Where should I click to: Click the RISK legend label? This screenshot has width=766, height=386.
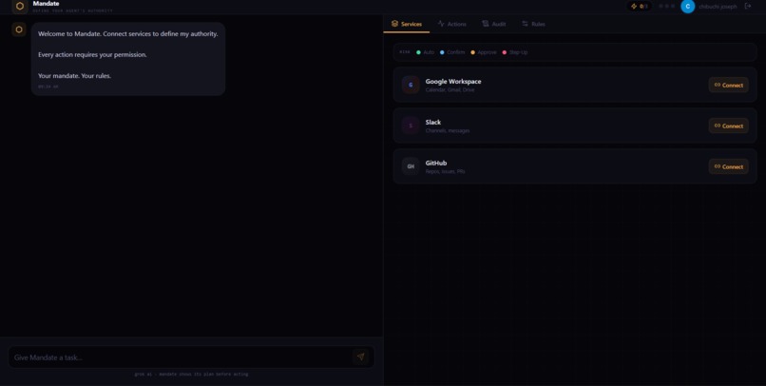pyautogui.click(x=405, y=51)
